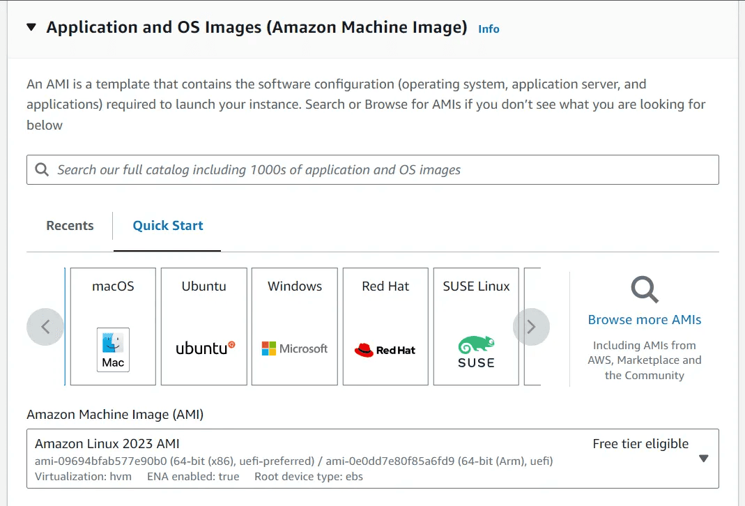The width and height of the screenshot is (745, 506).
Task: Collapse the Application and OS Images section
Action: coord(31,27)
